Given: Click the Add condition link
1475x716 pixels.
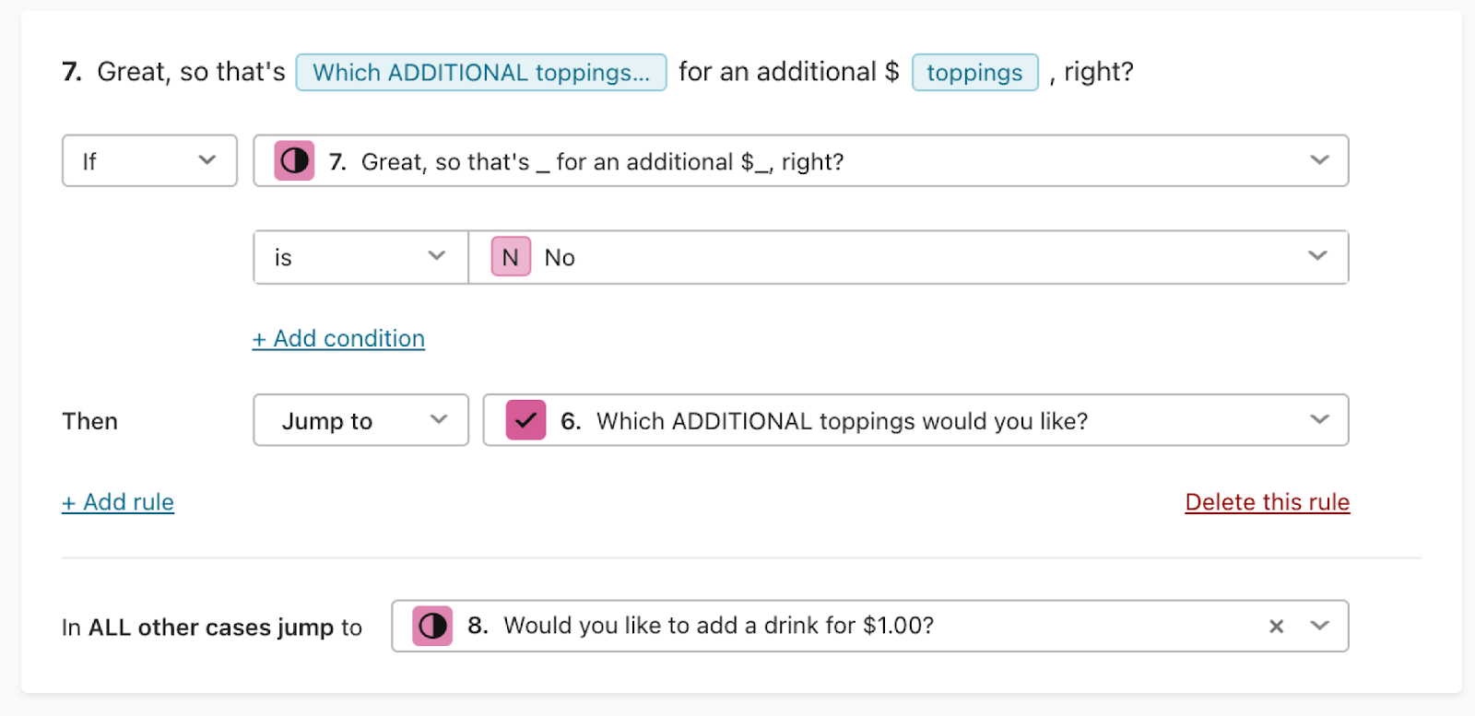Looking at the screenshot, I should 338,339.
